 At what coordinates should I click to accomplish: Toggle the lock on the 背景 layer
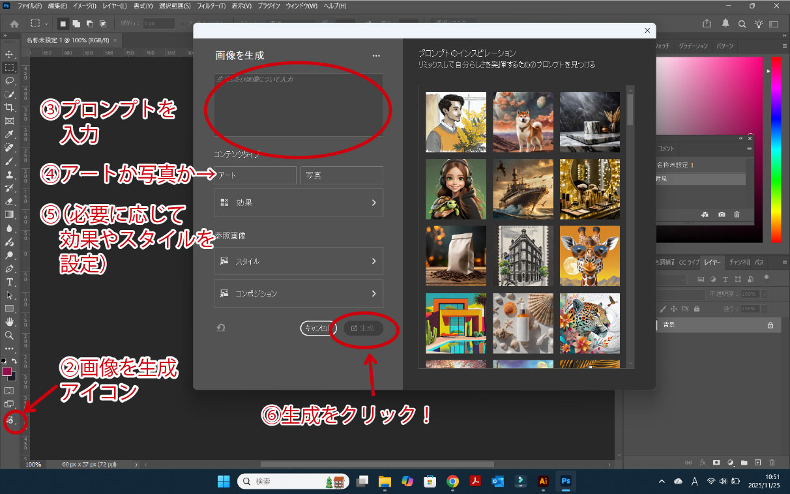coord(770,325)
